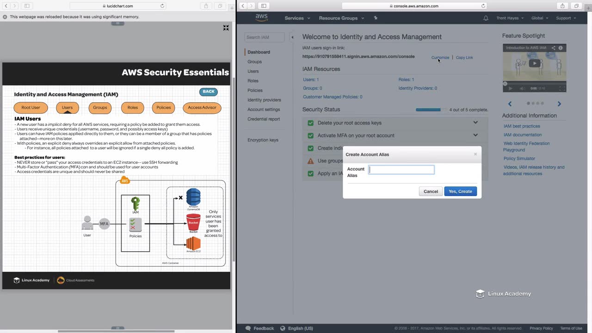Open the Services dropdown menu
The height and width of the screenshot is (333, 592).
(297, 18)
